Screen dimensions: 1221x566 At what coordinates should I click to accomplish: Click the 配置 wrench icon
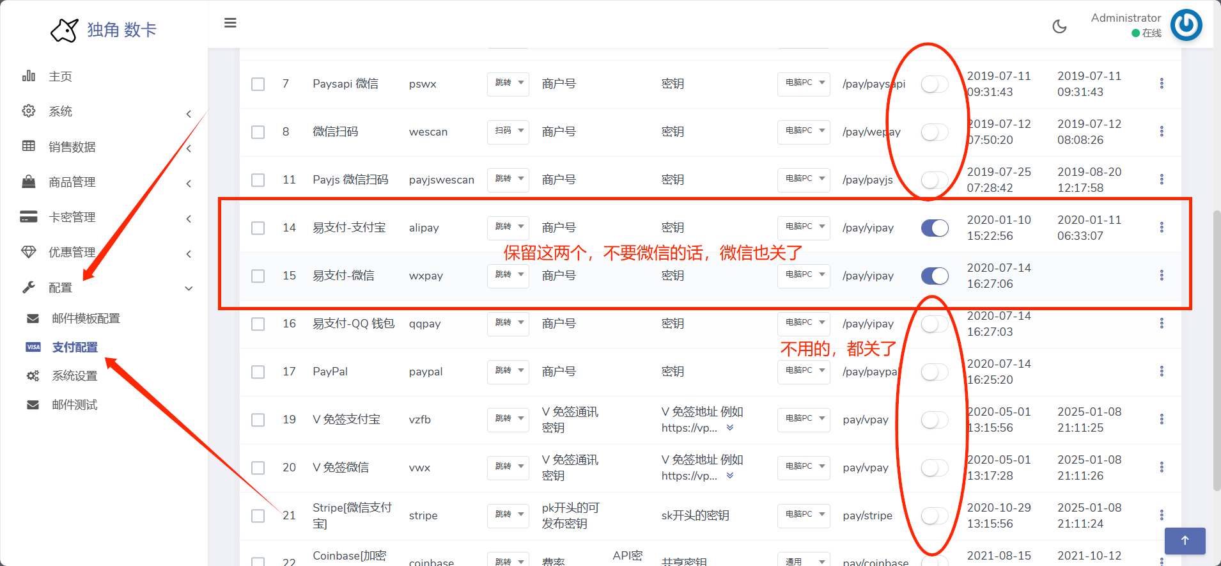point(29,287)
